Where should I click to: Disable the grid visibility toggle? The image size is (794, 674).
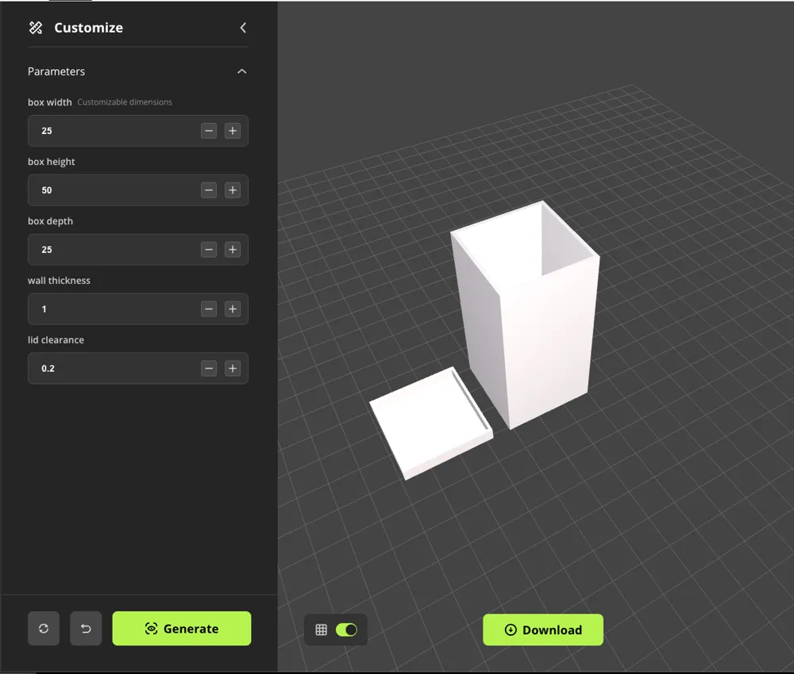tap(347, 629)
